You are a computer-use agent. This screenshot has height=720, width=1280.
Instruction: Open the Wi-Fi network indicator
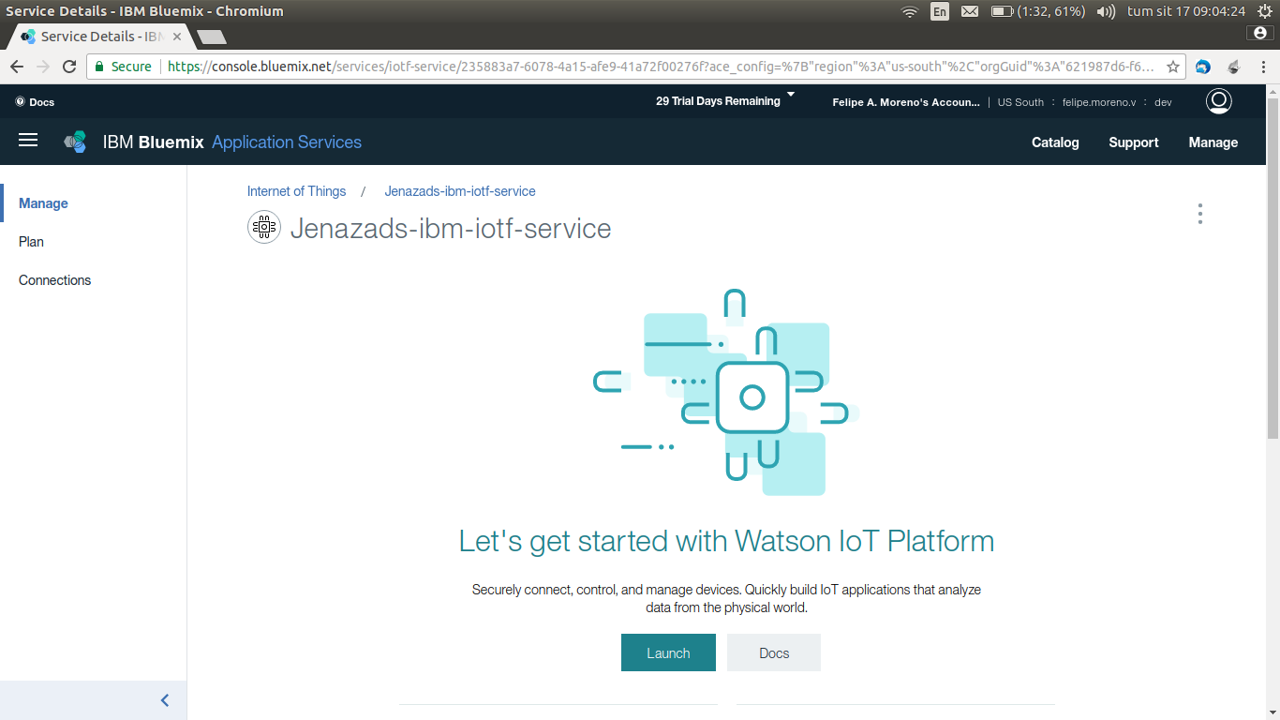(x=909, y=11)
